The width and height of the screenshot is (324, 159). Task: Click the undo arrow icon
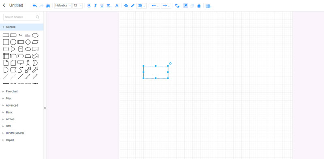pyautogui.click(x=35, y=6)
